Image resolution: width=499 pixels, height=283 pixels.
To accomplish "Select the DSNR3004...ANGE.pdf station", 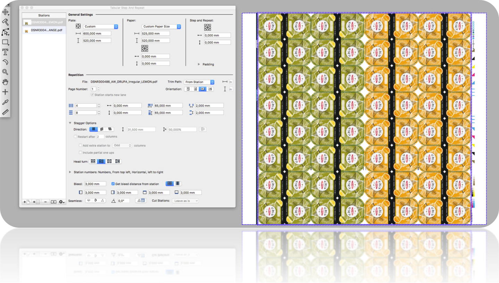I will (x=44, y=30).
